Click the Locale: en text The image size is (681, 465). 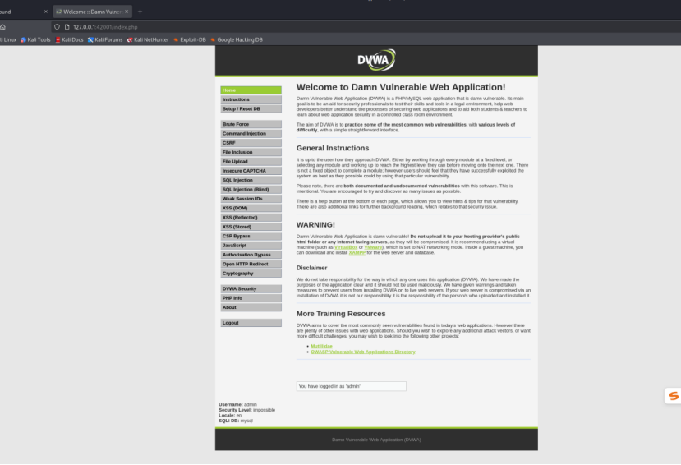tap(230, 416)
